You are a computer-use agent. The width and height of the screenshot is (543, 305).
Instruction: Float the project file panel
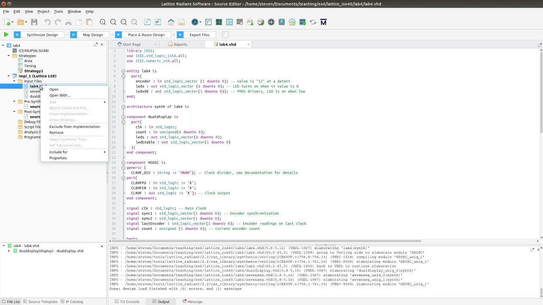(x=96, y=44)
